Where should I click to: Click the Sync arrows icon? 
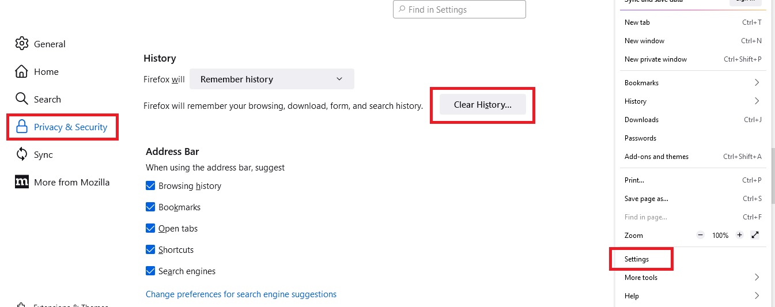(22, 154)
